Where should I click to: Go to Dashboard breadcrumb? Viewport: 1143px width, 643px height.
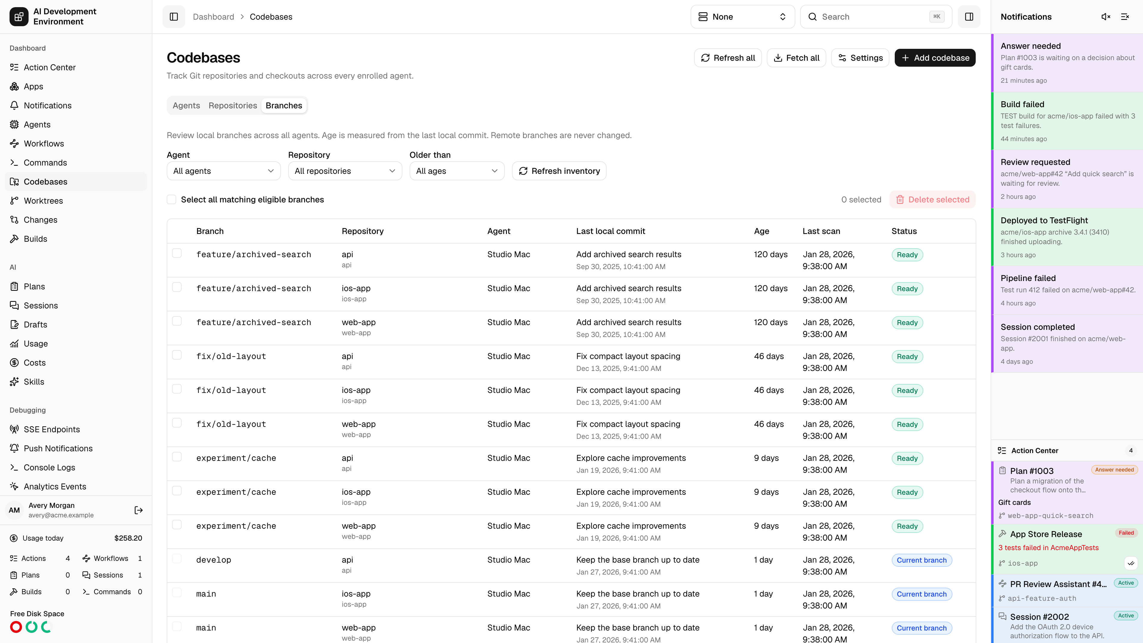point(213,17)
